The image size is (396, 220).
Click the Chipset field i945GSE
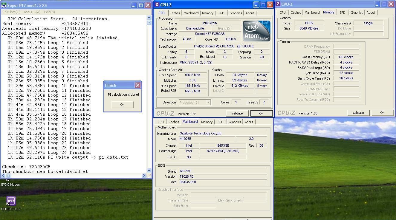[x=223, y=145]
